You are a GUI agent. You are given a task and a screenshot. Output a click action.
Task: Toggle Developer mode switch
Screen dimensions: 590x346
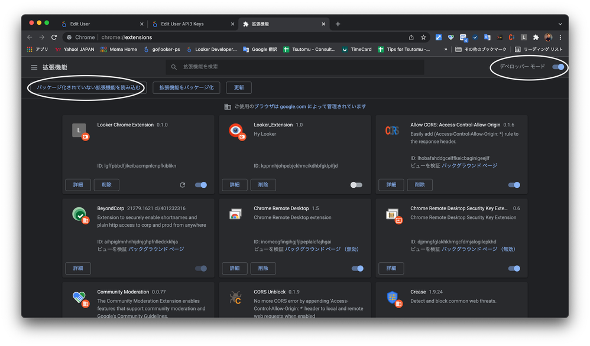point(558,67)
